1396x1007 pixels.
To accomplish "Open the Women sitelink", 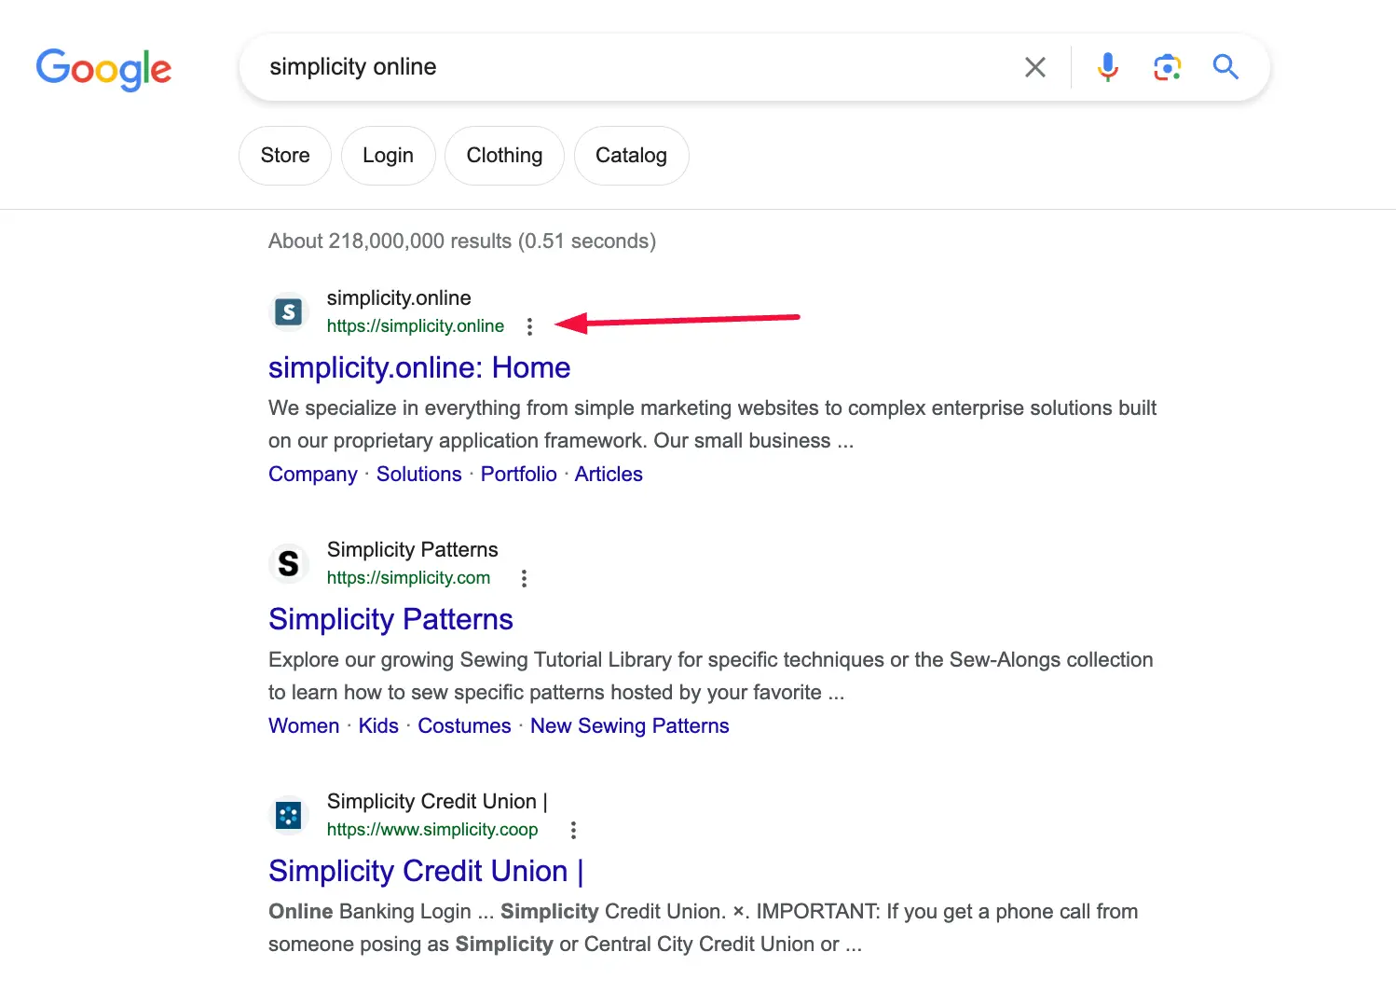I will click(304, 725).
